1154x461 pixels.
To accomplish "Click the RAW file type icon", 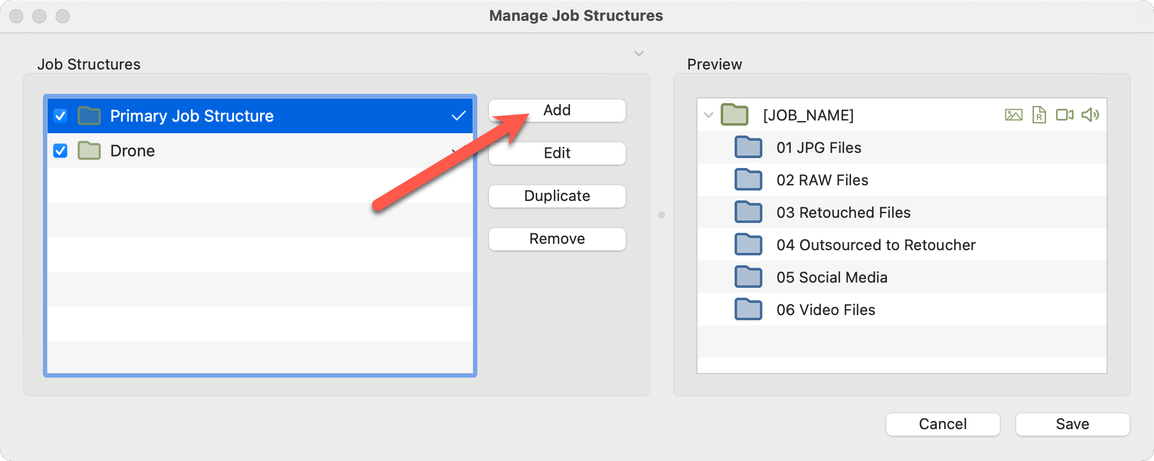I will (1039, 115).
